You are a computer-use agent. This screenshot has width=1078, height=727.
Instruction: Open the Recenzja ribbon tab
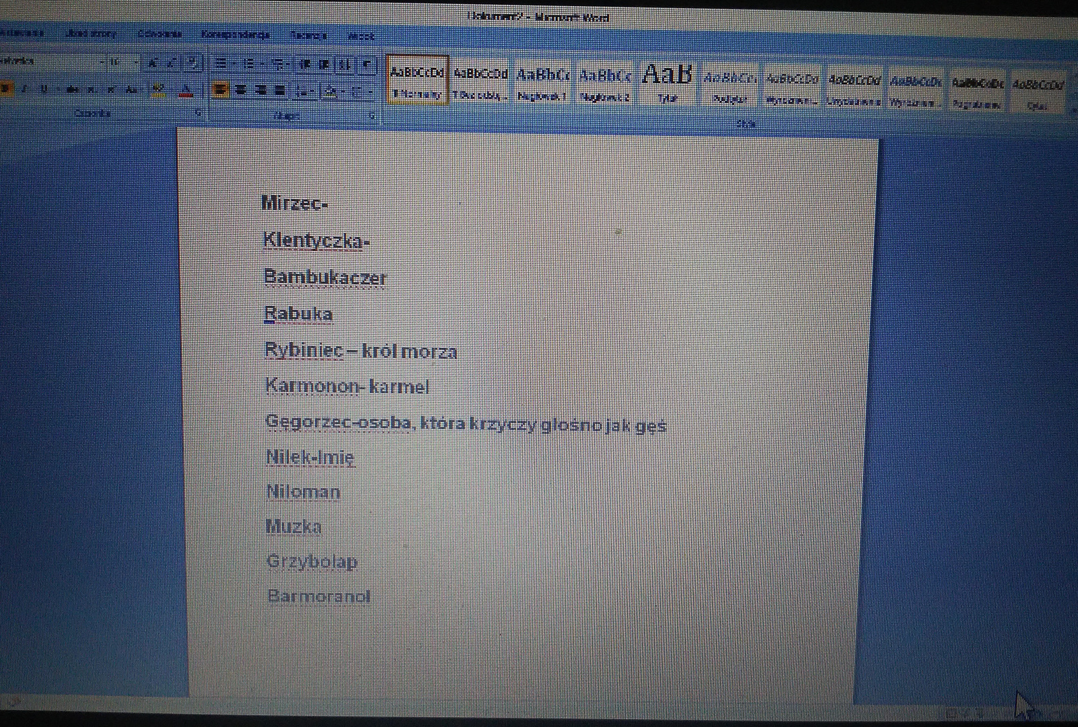(x=309, y=35)
